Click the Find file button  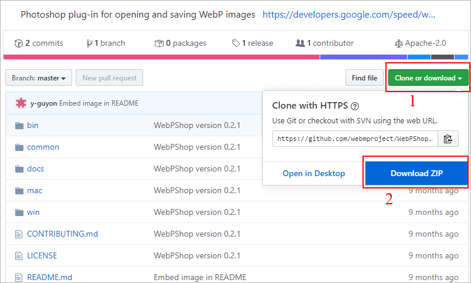pyautogui.click(x=364, y=78)
